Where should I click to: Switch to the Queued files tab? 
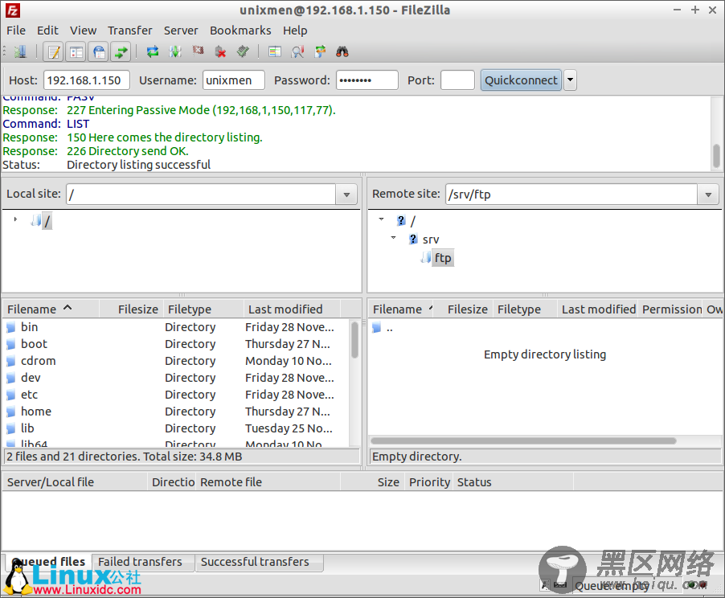tap(48, 562)
